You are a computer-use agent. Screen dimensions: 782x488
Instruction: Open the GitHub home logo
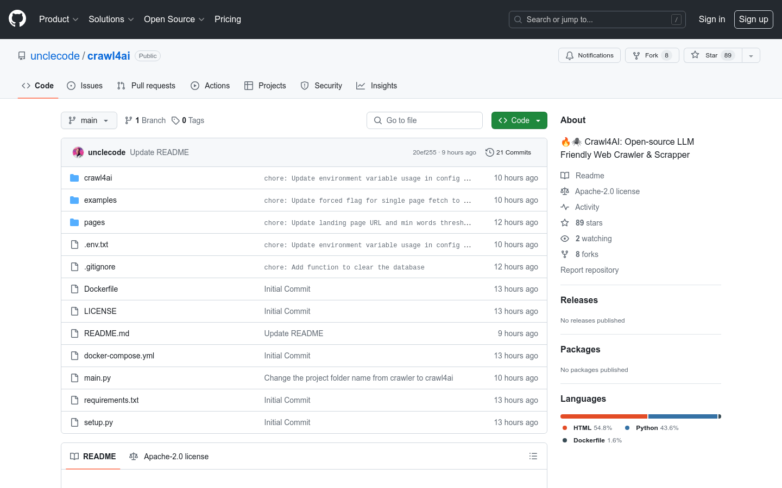click(17, 19)
